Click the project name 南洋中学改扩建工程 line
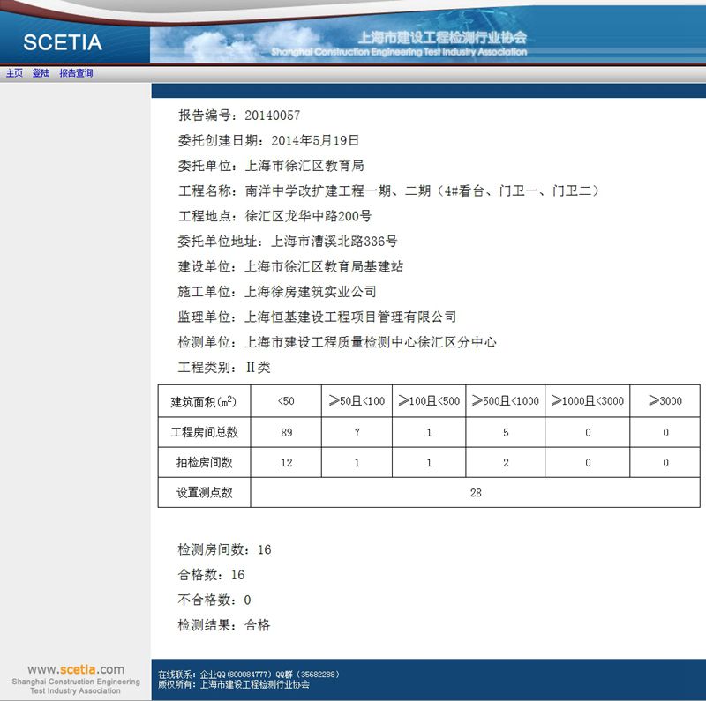706x701 pixels. [x=388, y=190]
